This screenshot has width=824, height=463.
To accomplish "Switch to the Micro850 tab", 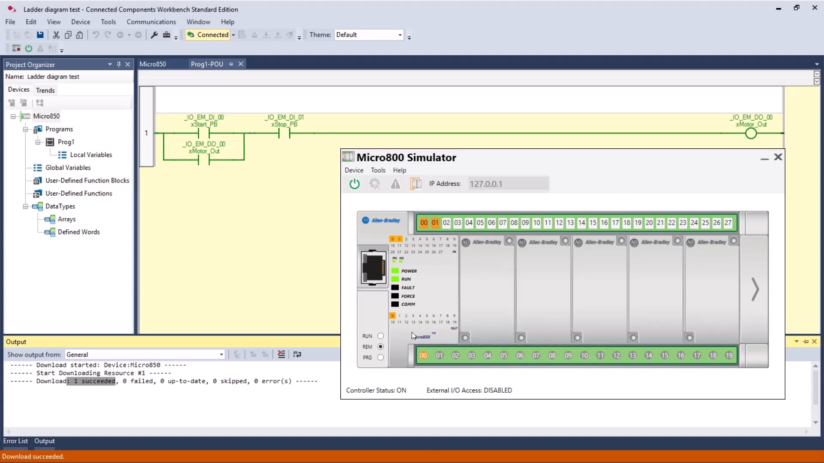I will coord(152,64).
